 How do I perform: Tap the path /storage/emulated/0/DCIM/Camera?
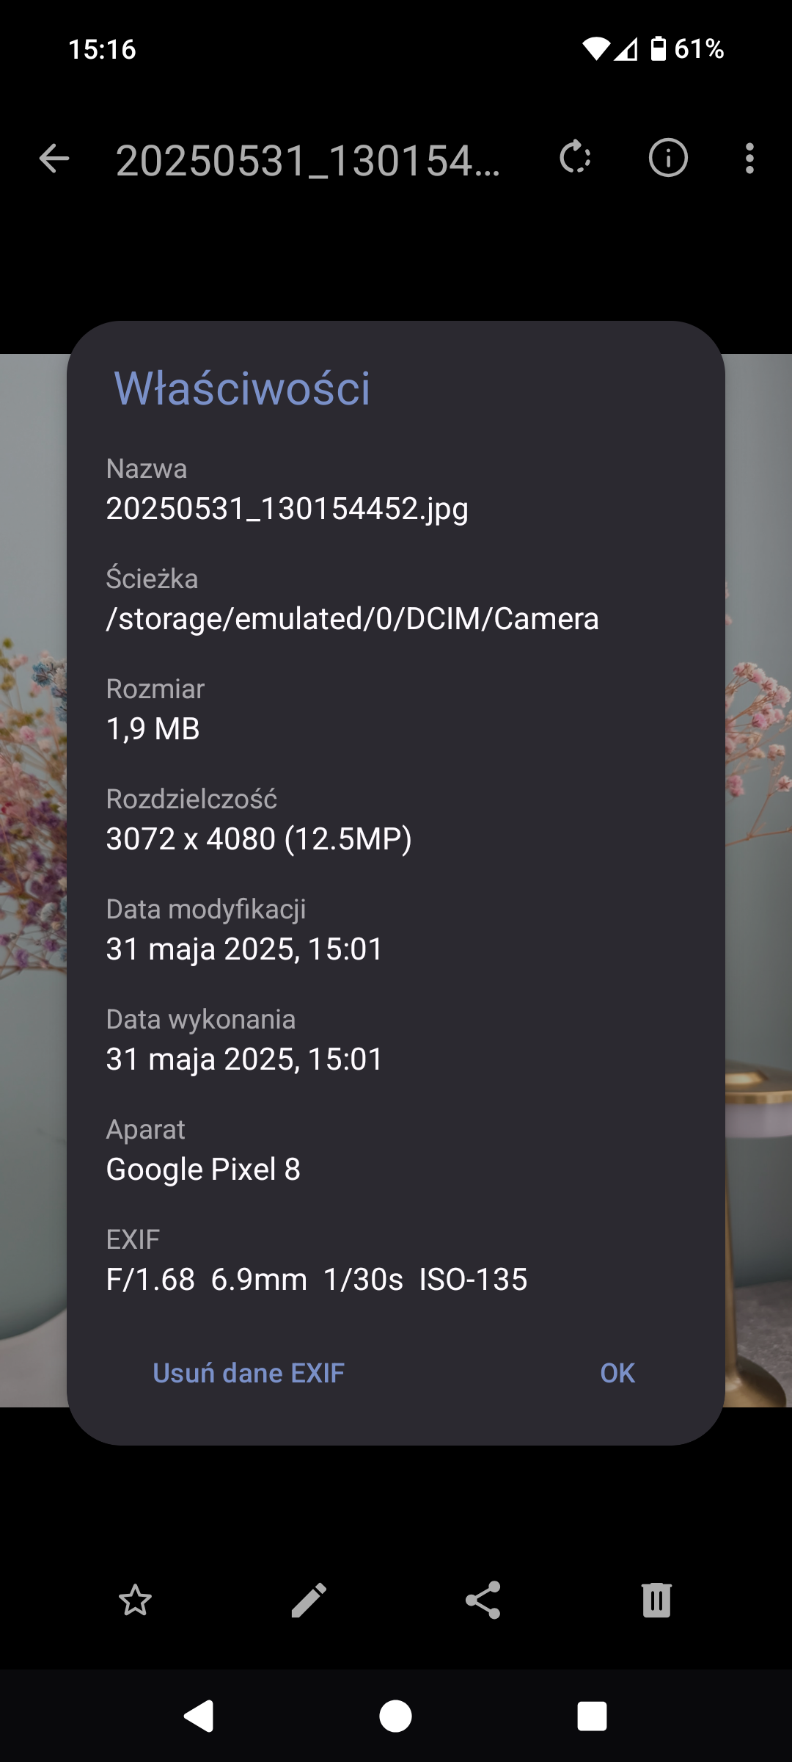[x=352, y=619]
